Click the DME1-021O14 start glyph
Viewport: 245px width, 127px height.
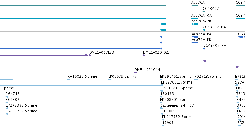pos(136,73)
